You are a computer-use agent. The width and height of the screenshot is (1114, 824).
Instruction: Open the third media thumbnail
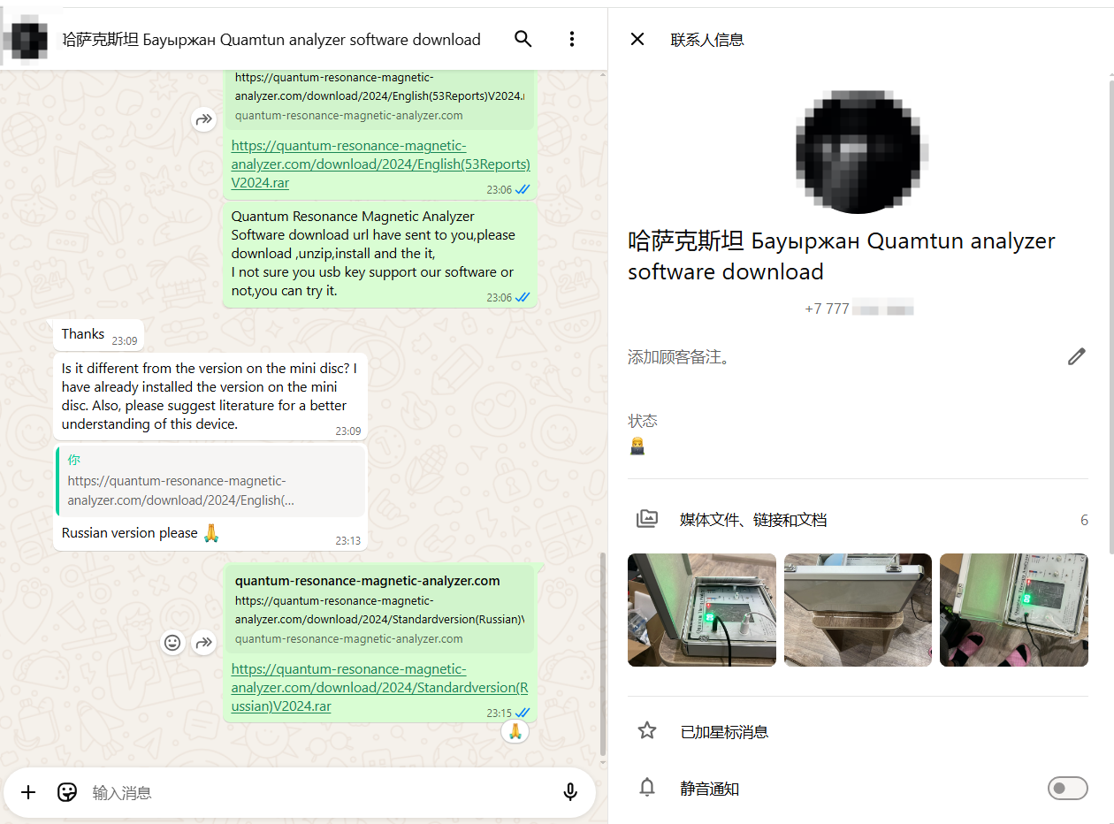1013,610
